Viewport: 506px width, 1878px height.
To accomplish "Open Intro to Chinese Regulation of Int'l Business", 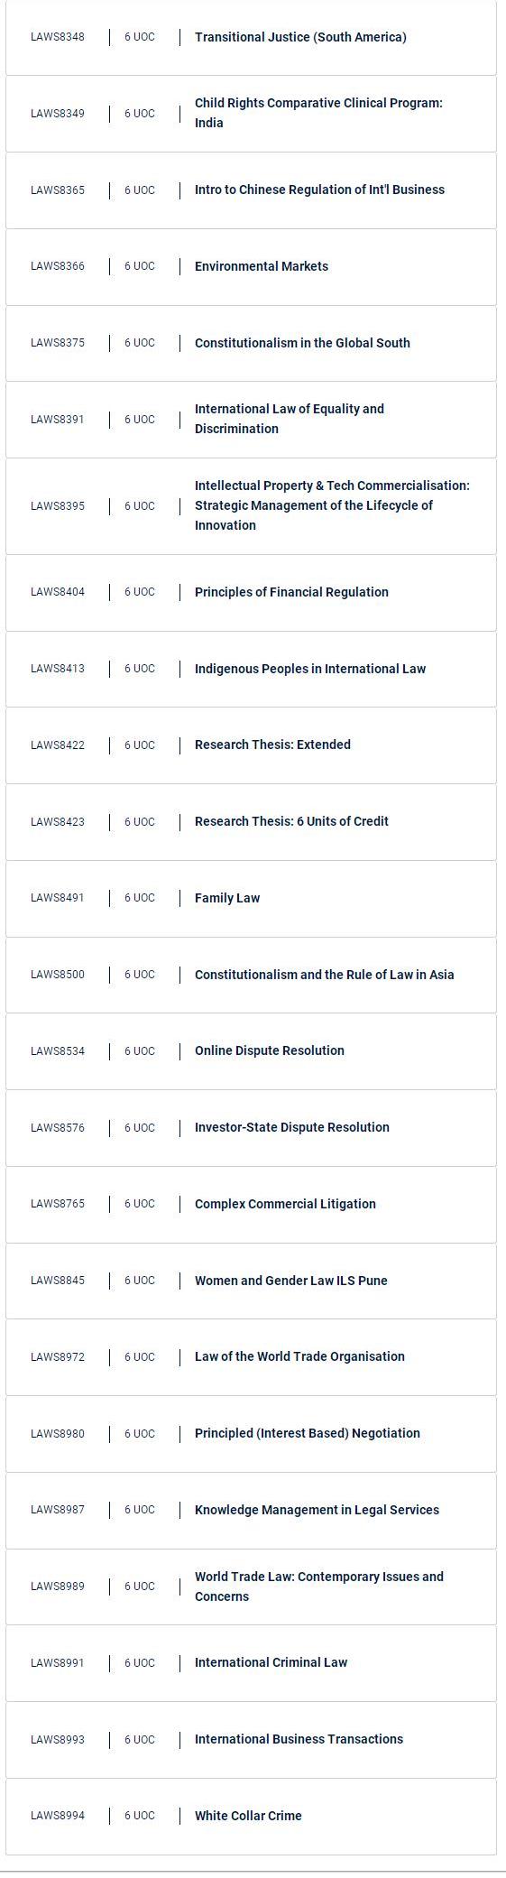I will click(251, 190).
